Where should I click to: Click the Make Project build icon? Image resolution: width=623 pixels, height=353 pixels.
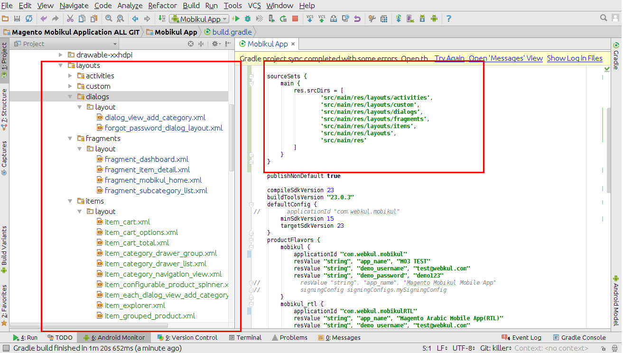[x=162, y=19]
